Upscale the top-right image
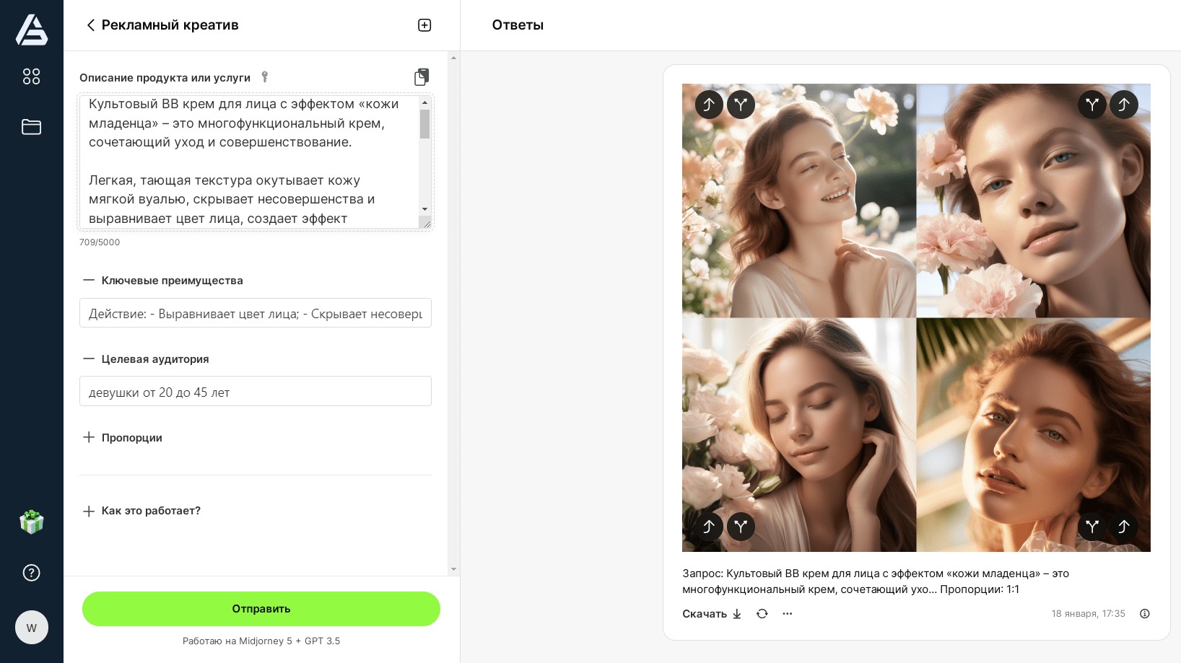Viewport: 1181px width, 663px height. [1124, 105]
